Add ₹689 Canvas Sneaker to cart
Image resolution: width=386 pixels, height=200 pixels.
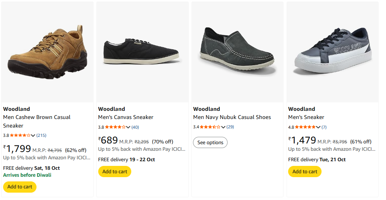[x=115, y=172]
